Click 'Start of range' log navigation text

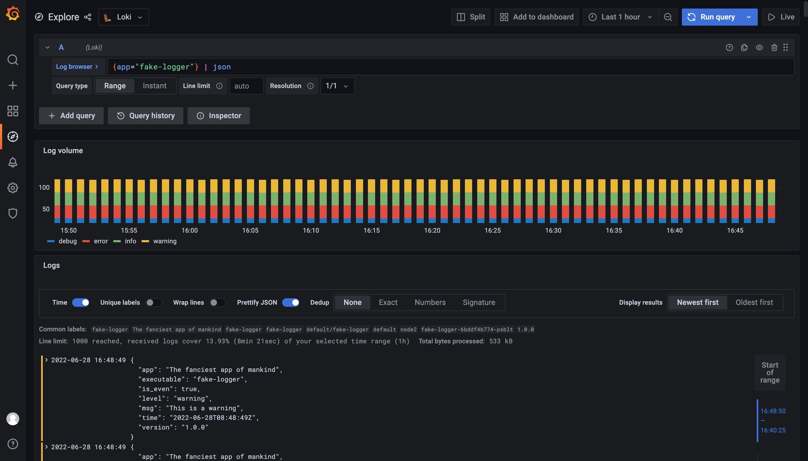coord(770,372)
